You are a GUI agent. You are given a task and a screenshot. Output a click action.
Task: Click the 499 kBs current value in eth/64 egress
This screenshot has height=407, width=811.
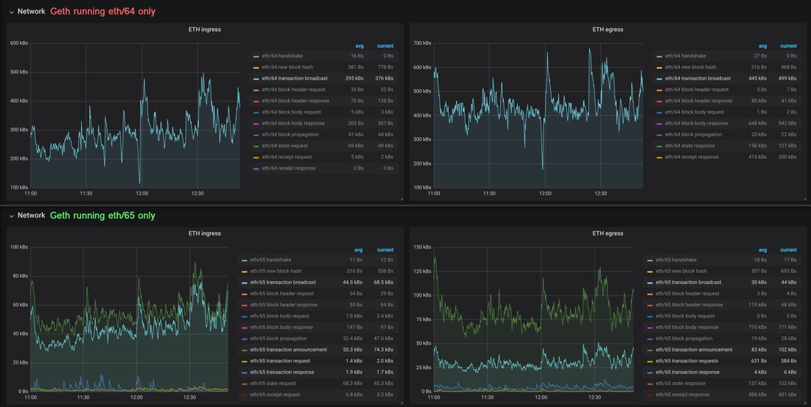(x=788, y=78)
